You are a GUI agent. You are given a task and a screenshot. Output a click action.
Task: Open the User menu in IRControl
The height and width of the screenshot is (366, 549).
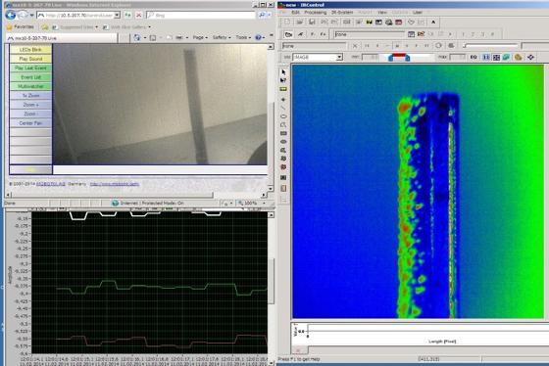418,13
